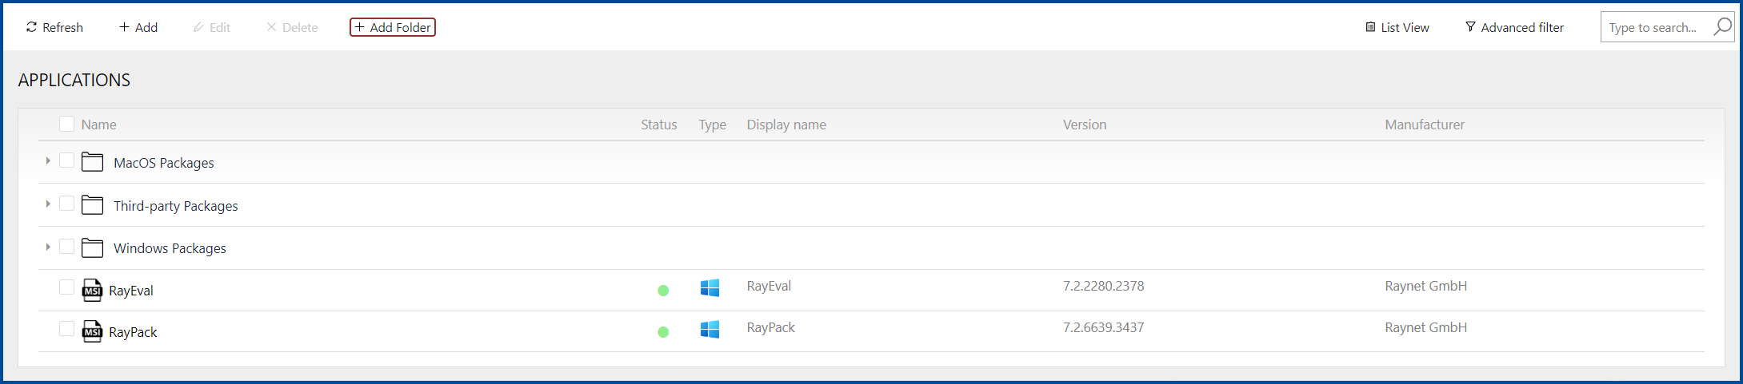
Task: Click the MSI icon next to RayEval
Action: click(x=92, y=291)
